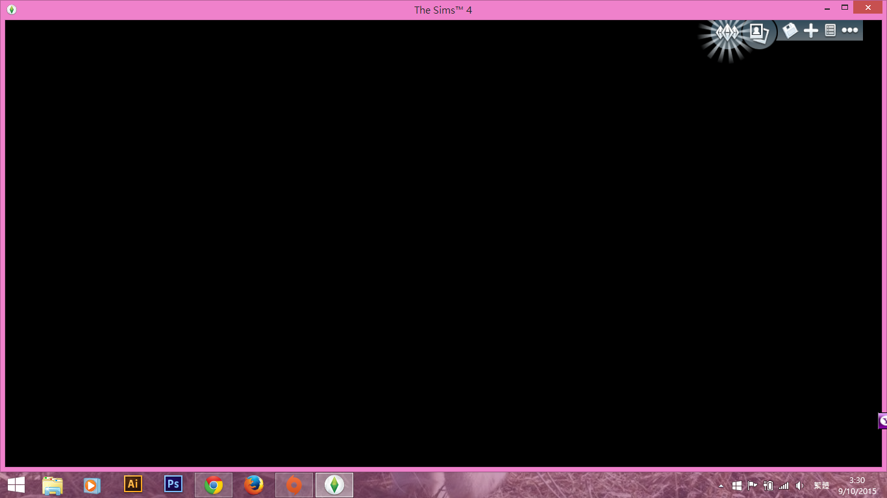Switch to Google Chrome in the taskbar
The height and width of the screenshot is (498, 887).
(x=214, y=485)
